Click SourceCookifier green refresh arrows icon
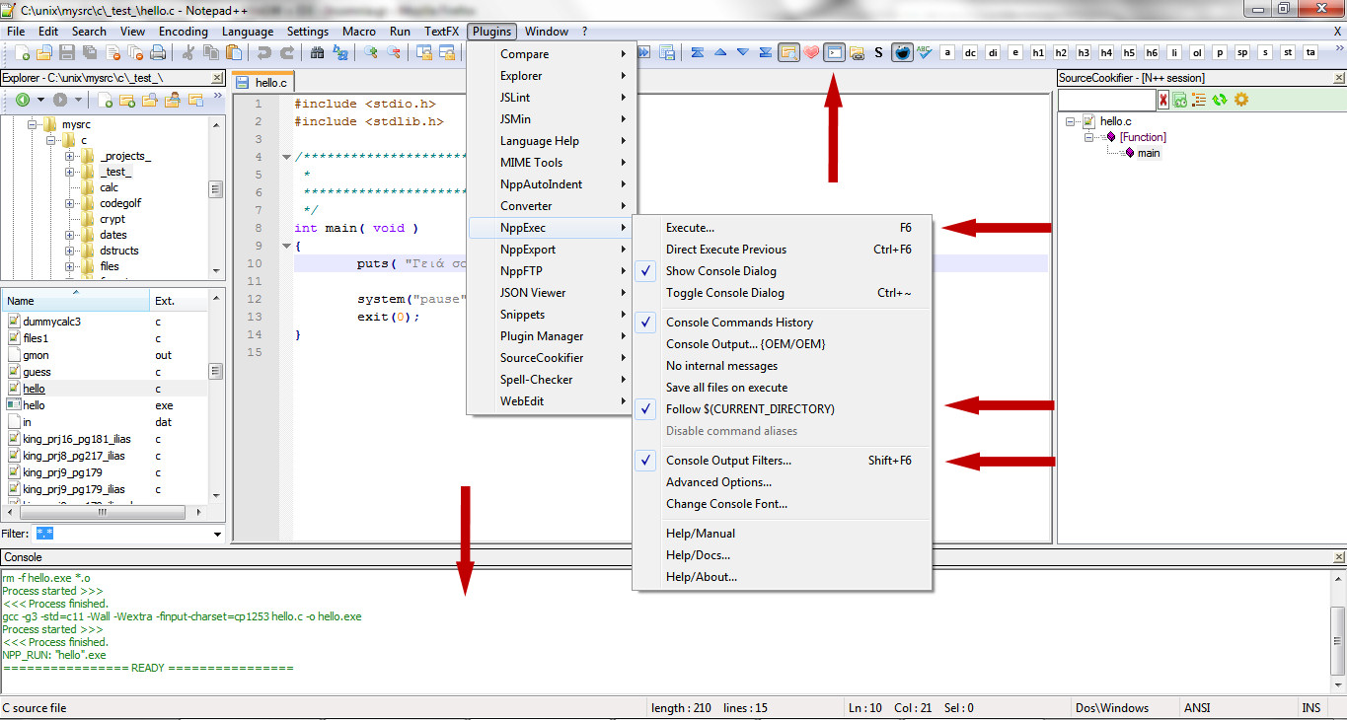The width and height of the screenshot is (1347, 720). point(1220,100)
